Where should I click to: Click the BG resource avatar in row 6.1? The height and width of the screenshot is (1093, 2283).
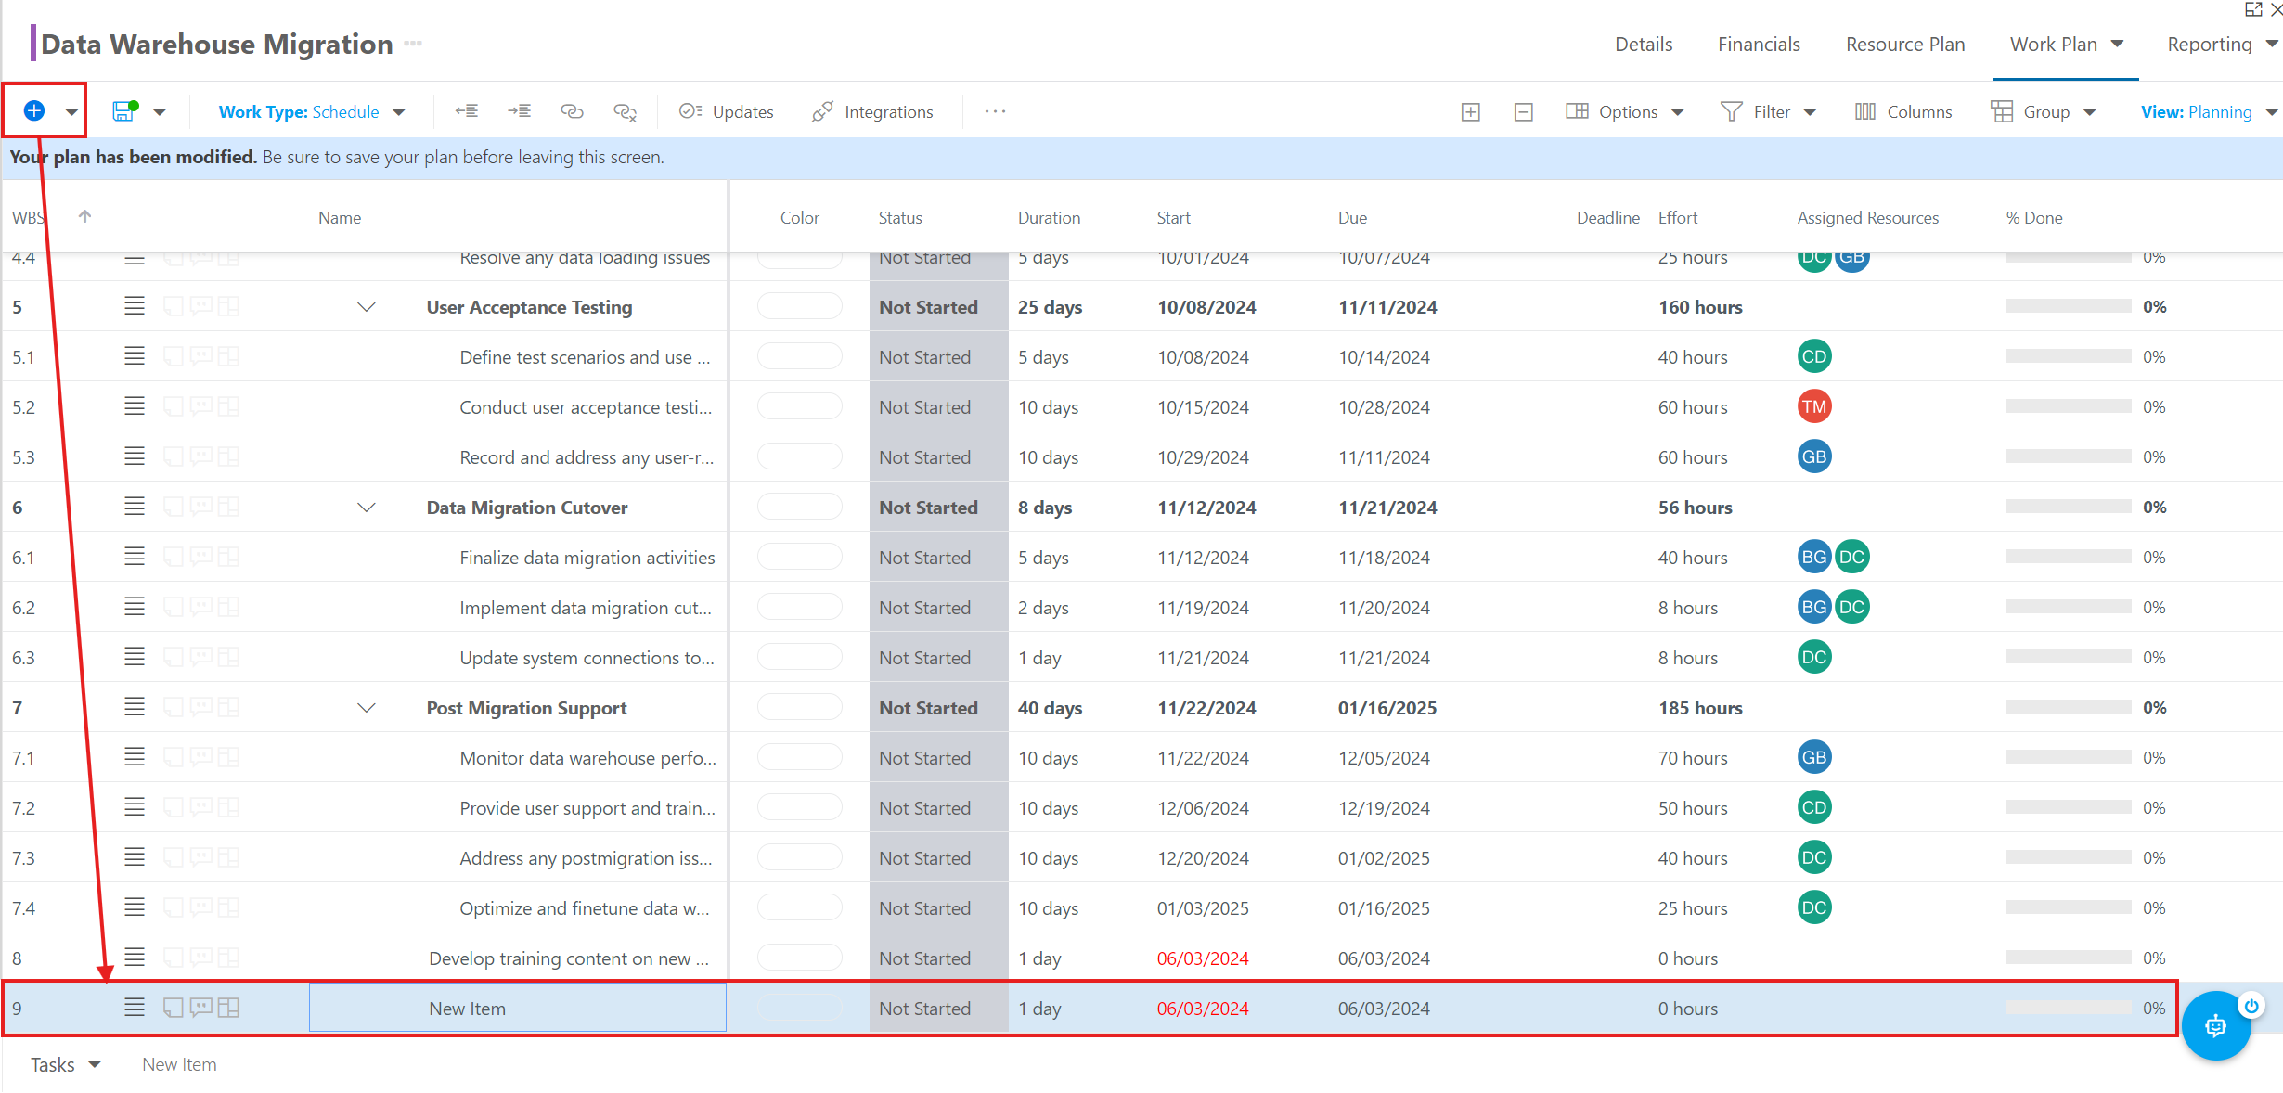[x=1814, y=557]
